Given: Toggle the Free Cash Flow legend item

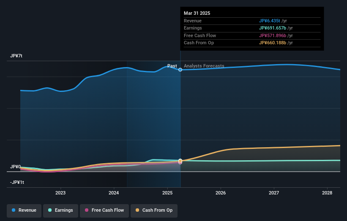Looking at the screenshot, I should pos(104,210).
